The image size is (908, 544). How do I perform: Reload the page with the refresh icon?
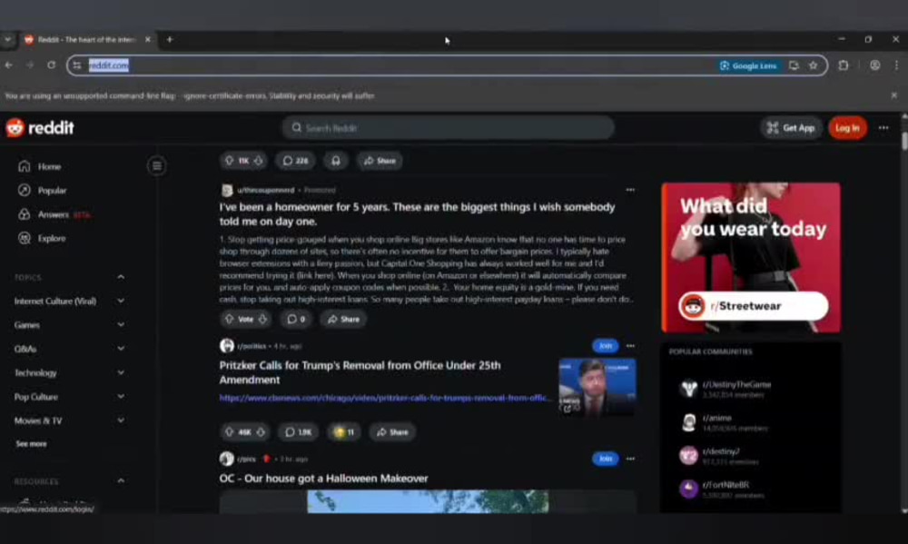click(x=52, y=65)
